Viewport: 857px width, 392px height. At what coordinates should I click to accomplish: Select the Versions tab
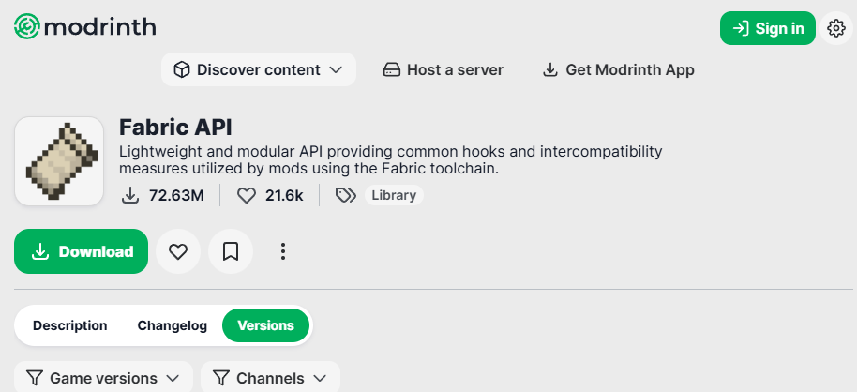pyautogui.click(x=265, y=325)
